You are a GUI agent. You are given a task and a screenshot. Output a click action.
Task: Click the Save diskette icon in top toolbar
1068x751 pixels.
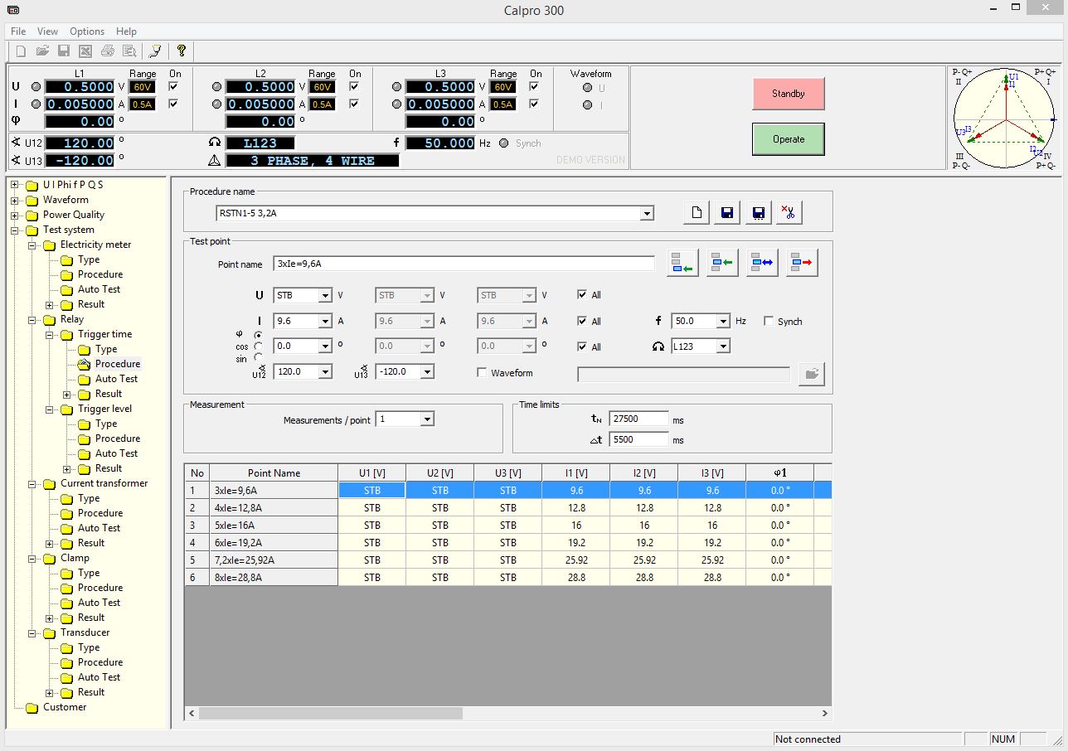coord(64,51)
